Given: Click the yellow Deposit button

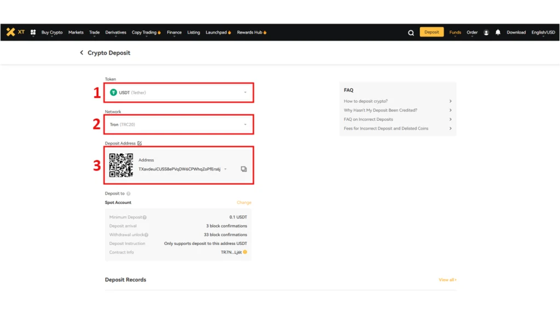Looking at the screenshot, I should tap(431, 32).
